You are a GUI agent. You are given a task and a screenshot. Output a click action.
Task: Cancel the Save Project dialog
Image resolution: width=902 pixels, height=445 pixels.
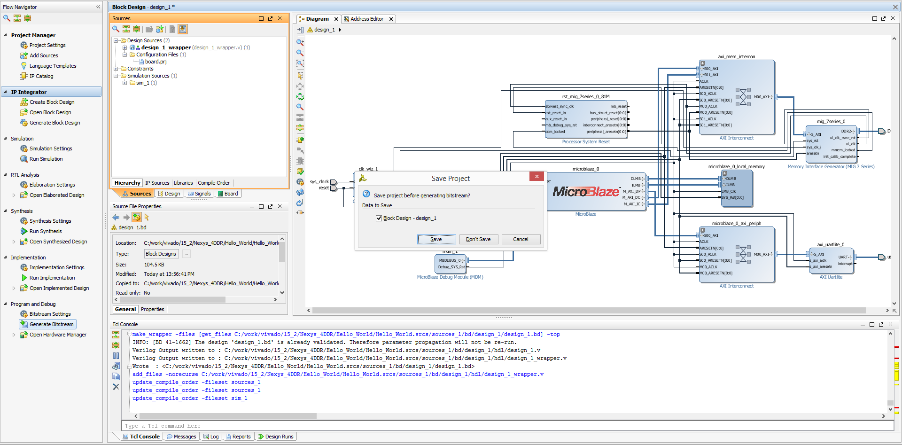[521, 239]
